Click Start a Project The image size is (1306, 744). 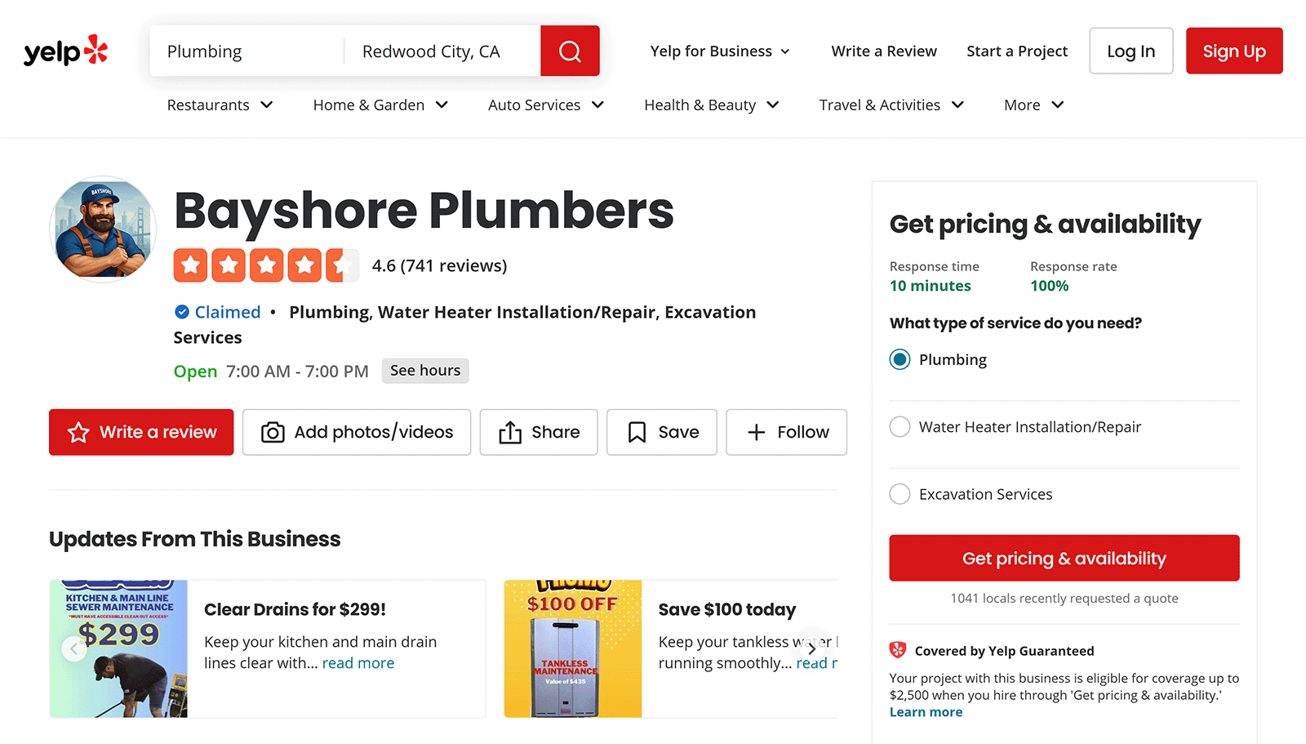[1016, 51]
